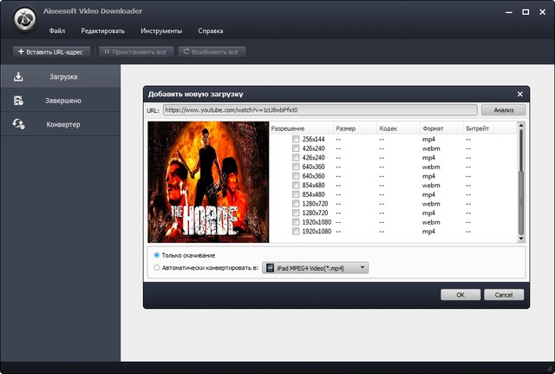The width and height of the screenshot is (555, 374).
Task: Enable the 1920x1080 mp4 checkbox
Action: point(296,232)
